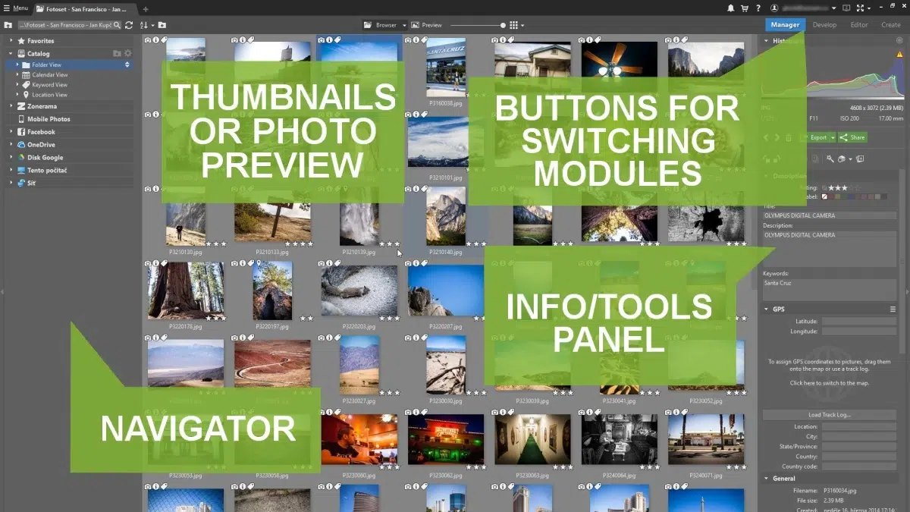Switch to the Manager module
Screen dimensions: 910x512
tap(785, 25)
